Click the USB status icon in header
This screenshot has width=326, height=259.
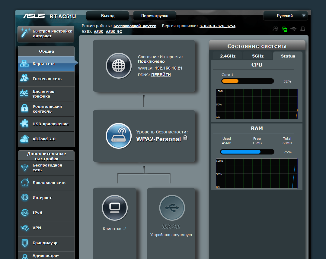pos(294,29)
